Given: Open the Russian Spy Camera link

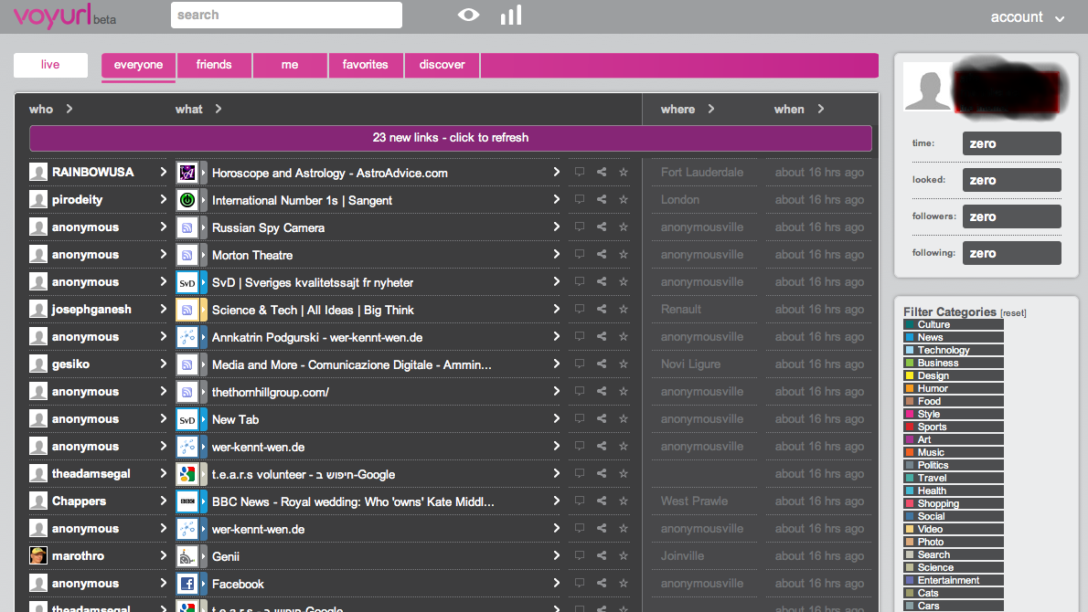Looking at the screenshot, I should pyautogui.click(x=268, y=228).
